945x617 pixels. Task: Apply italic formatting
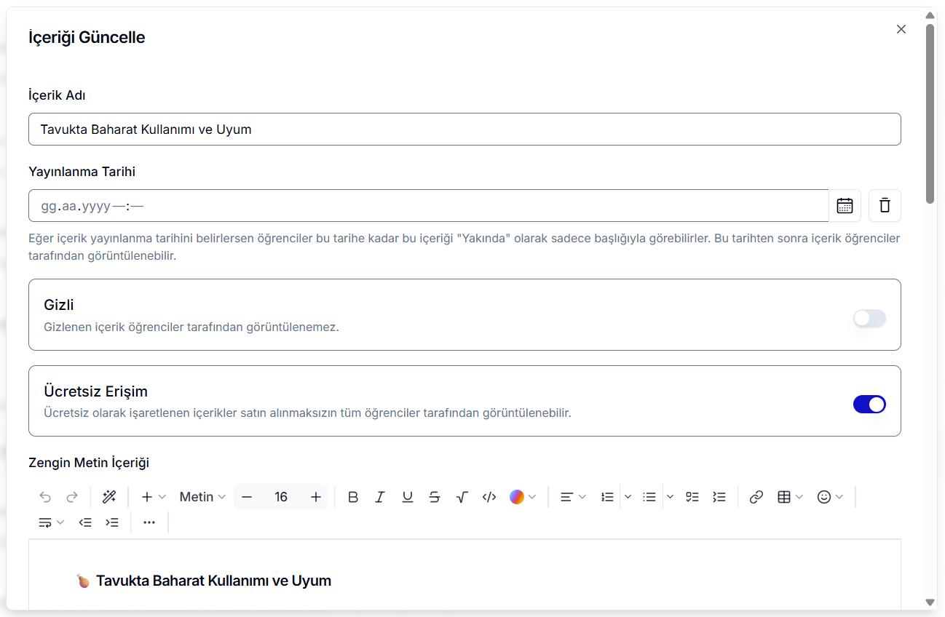(380, 497)
